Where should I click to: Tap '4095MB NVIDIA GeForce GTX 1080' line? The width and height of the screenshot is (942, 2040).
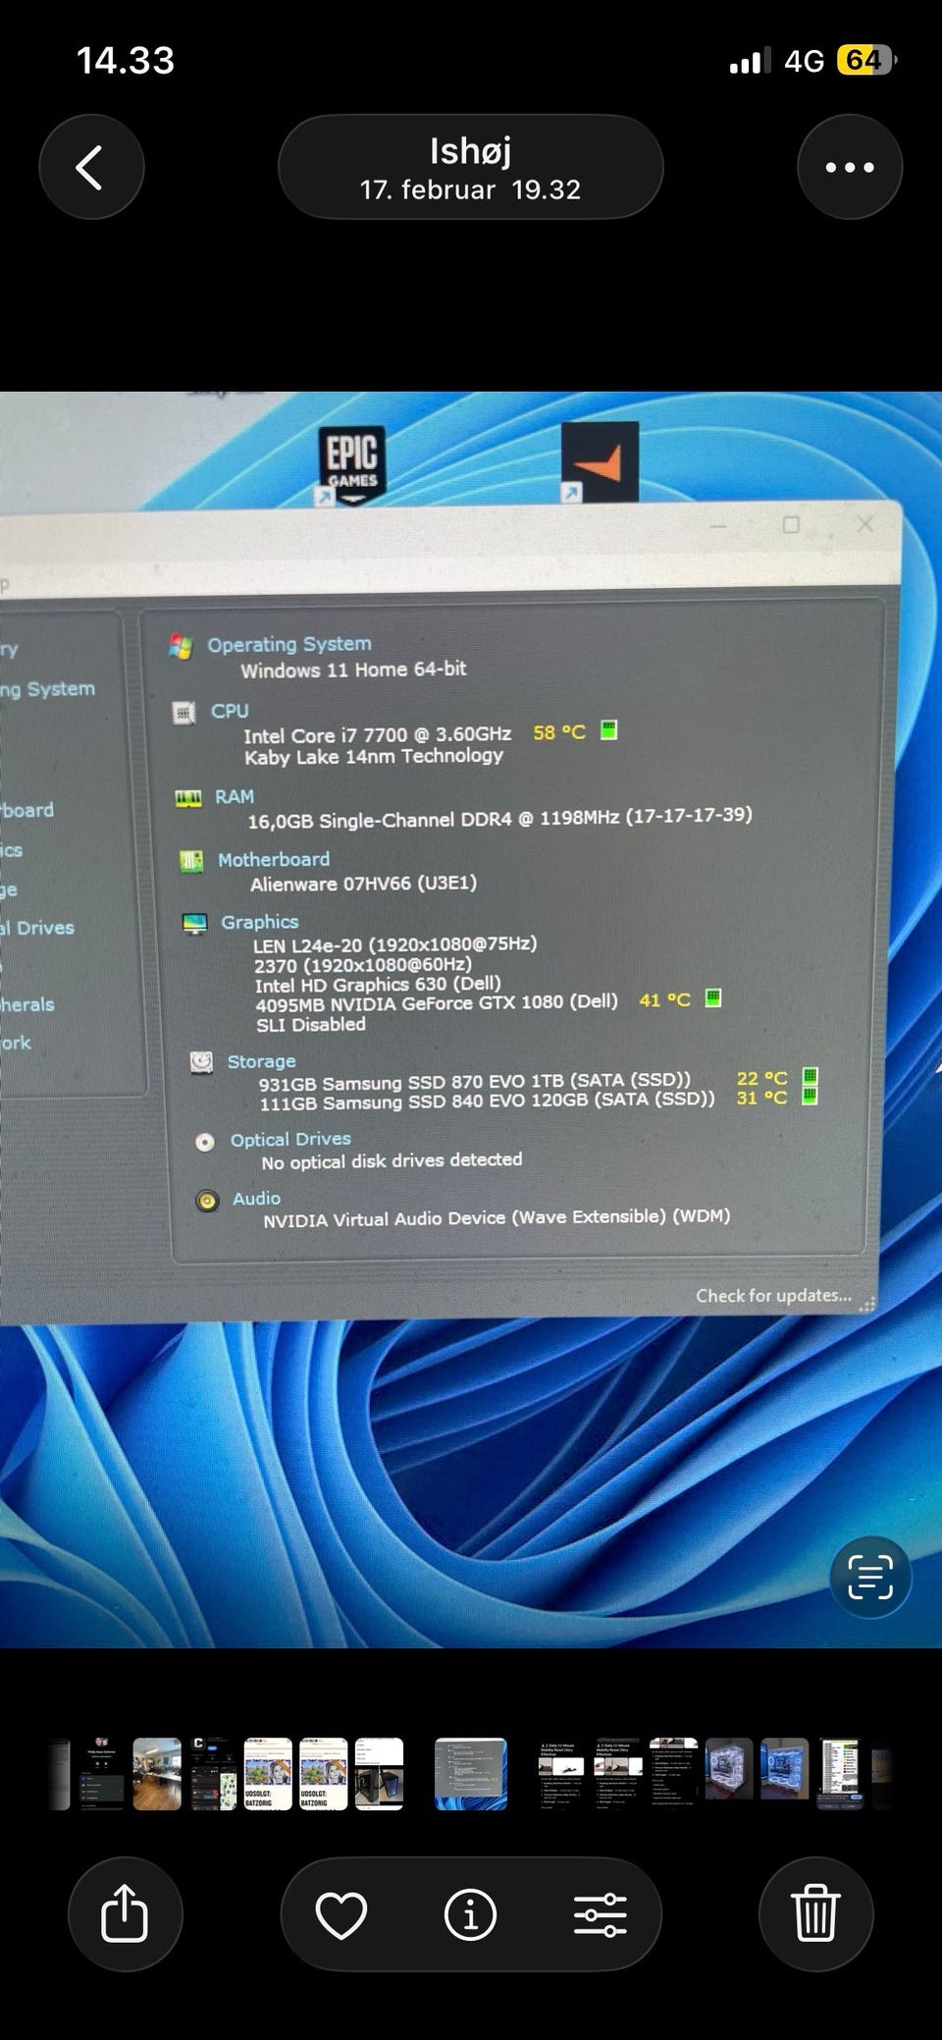[x=437, y=1003]
